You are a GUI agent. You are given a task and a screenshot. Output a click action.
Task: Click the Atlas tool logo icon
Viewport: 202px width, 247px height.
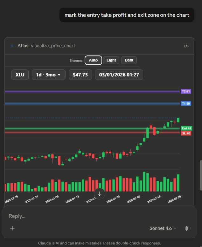[x=12, y=46]
